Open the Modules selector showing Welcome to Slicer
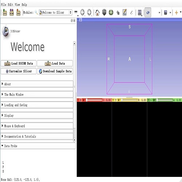Screen dimensions: 182x182 click(x=55, y=12)
